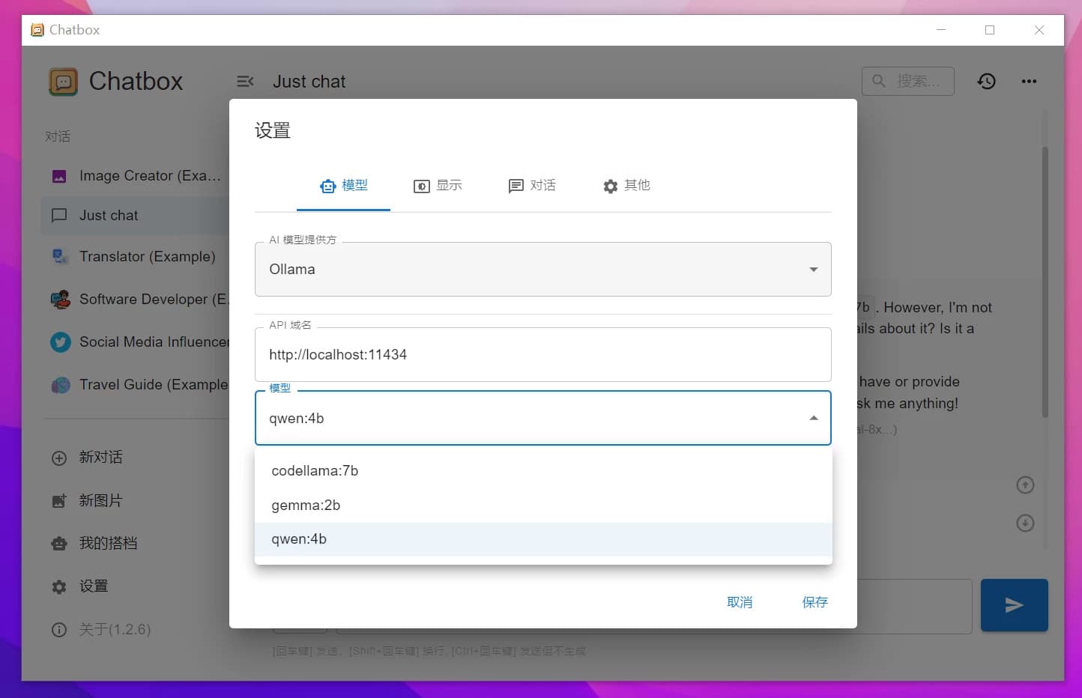Open 关于(1.2.6) about entry

115,630
